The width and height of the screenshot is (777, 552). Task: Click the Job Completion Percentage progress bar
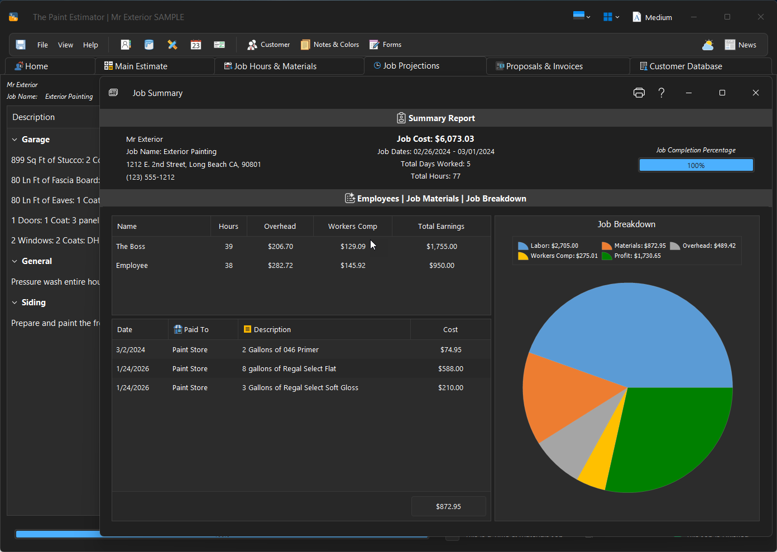point(696,165)
